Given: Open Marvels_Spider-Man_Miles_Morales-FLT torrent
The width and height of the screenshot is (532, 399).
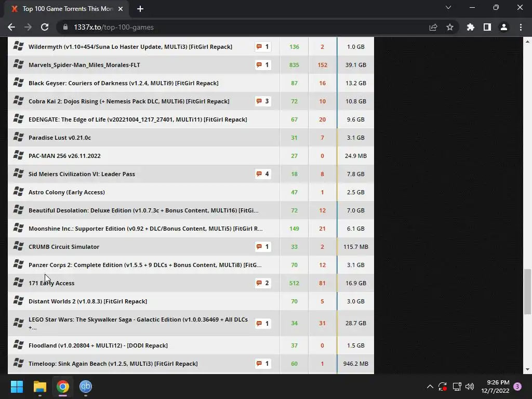Looking at the screenshot, I should tap(84, 65).
